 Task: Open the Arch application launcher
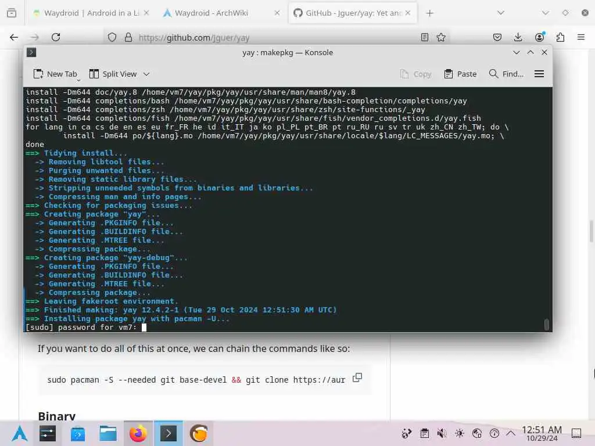click(19, 433)
